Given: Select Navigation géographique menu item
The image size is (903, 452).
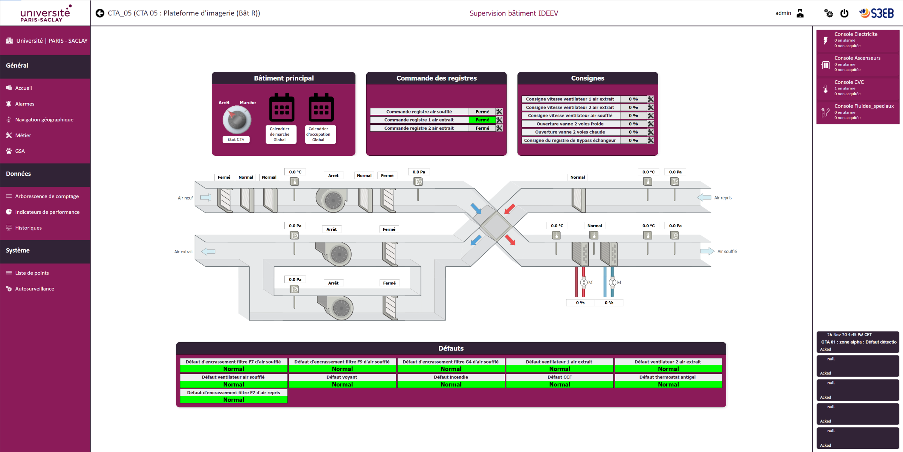Looking at the screenshot, I should pos(44,120).
